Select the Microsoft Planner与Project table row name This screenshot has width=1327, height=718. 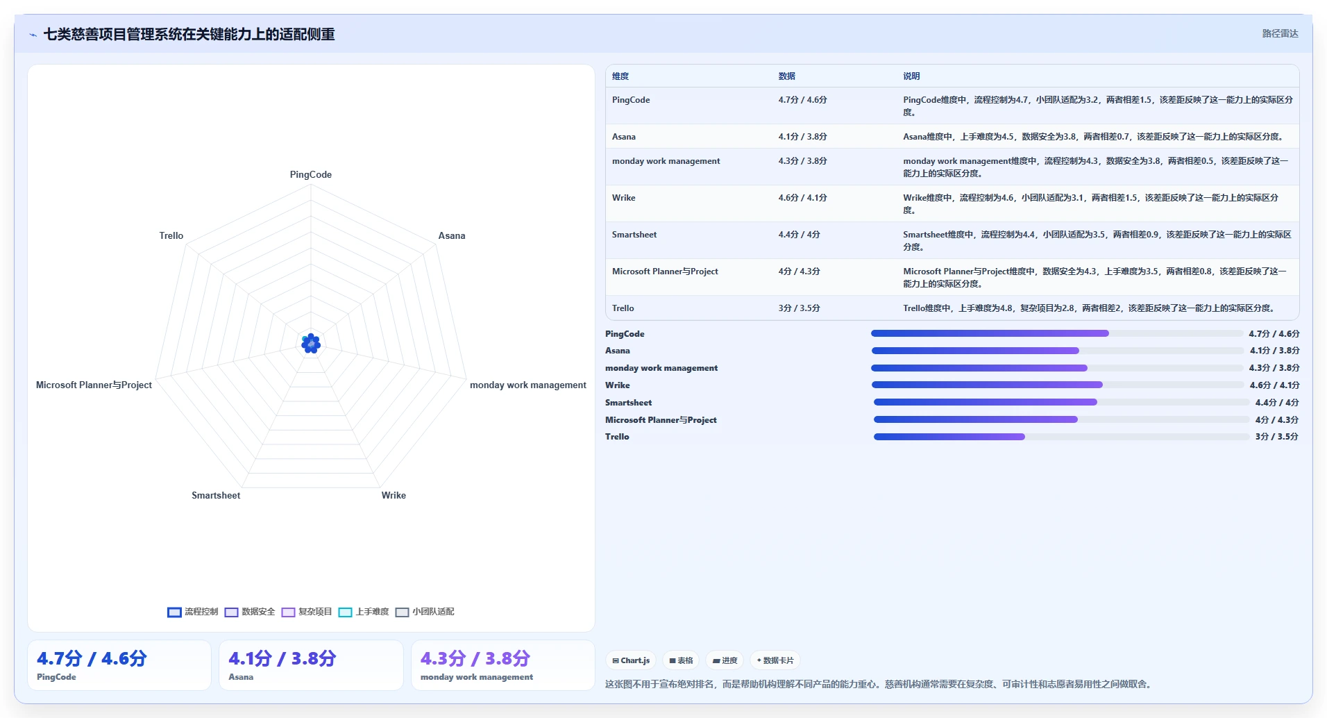(665, 272)
